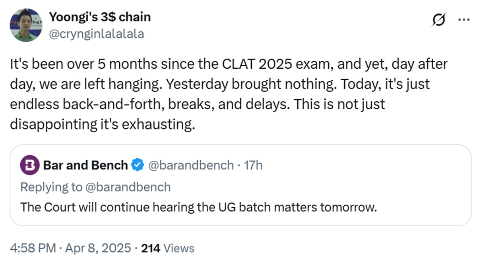Open the 17h quoted post timestamp
The width and height of the screenshot is (477, 268).
pyautogui.click(x=254, y=165)
